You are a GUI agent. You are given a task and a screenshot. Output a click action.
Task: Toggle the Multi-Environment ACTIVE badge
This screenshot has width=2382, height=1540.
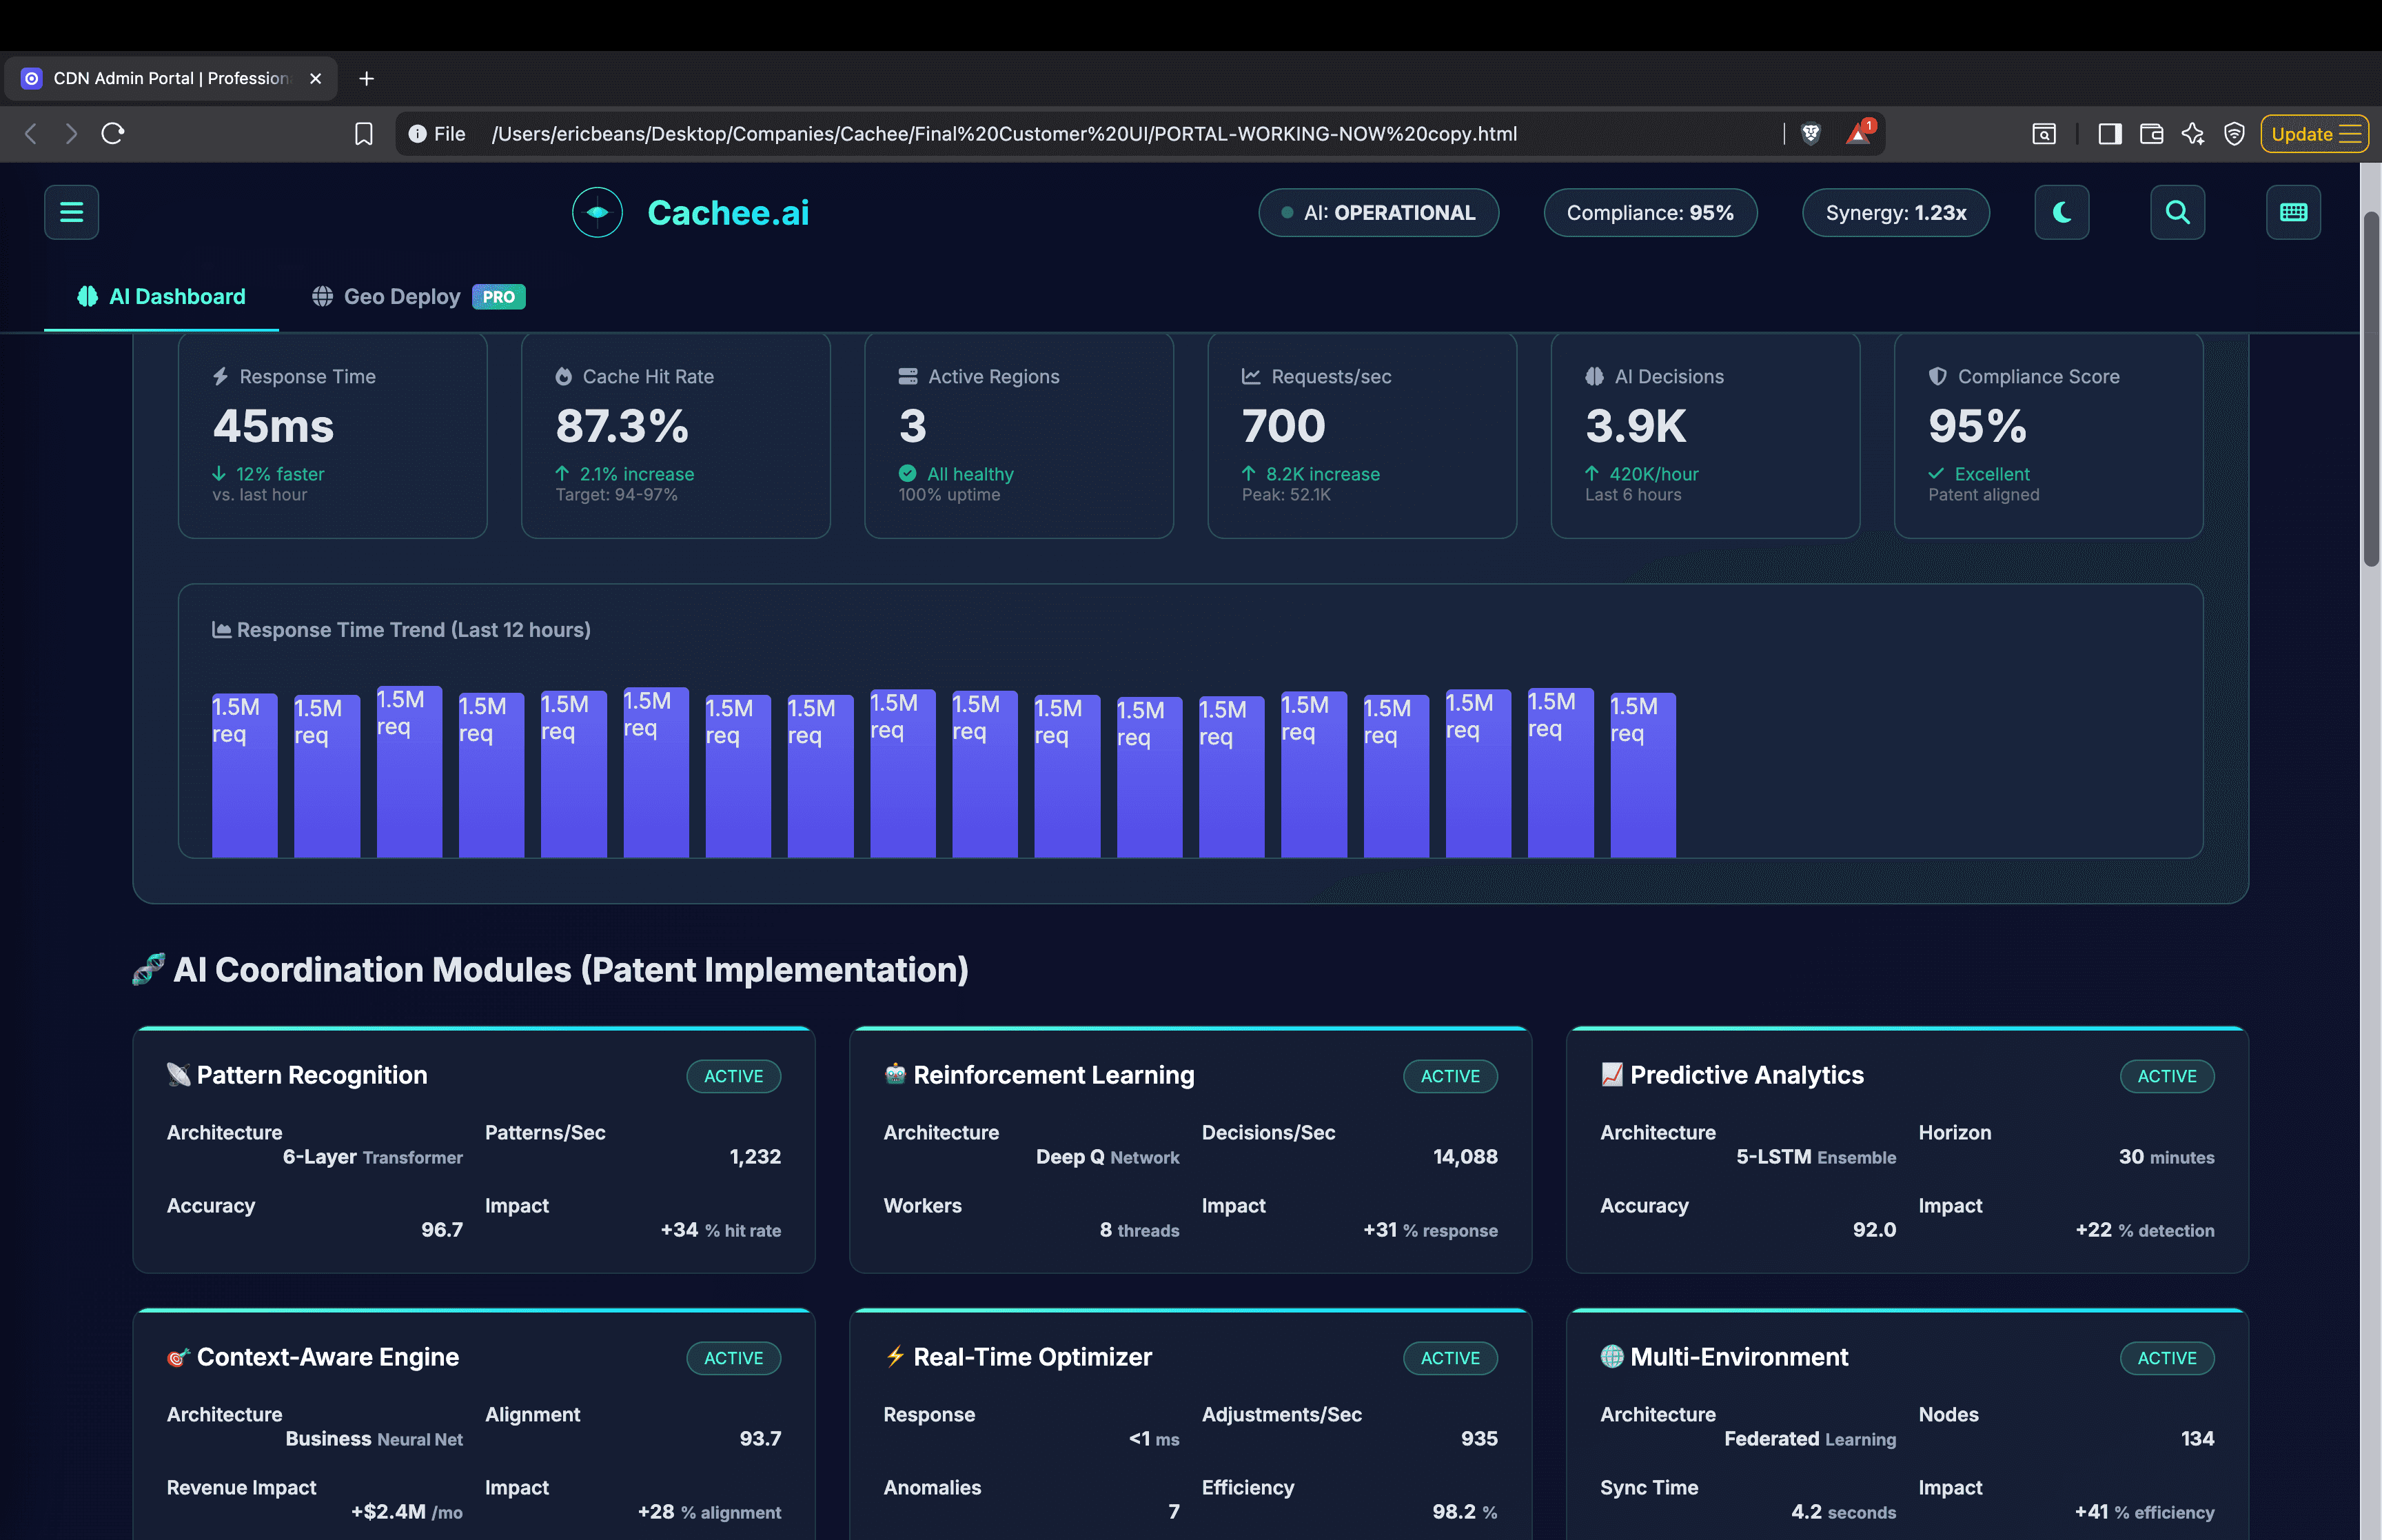(x=2167, y=1357)
